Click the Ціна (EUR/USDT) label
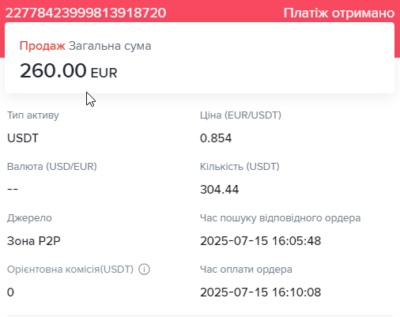The height and width of the screenshot is (317, 400). [x=240, y=115]
